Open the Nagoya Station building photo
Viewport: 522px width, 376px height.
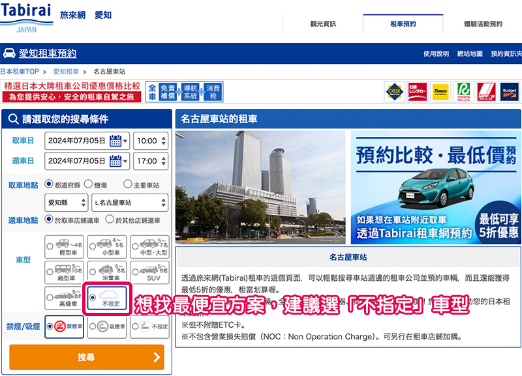pyautogui.click(x=260, y=187)
